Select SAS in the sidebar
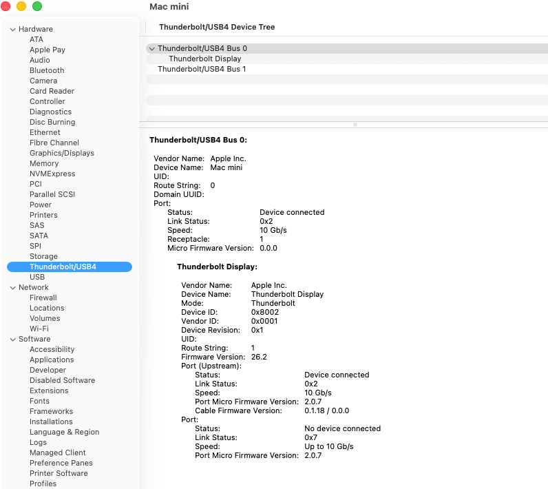Image resolution: width=548 pixels, height=489 pixels. click(x=37, y=225)
